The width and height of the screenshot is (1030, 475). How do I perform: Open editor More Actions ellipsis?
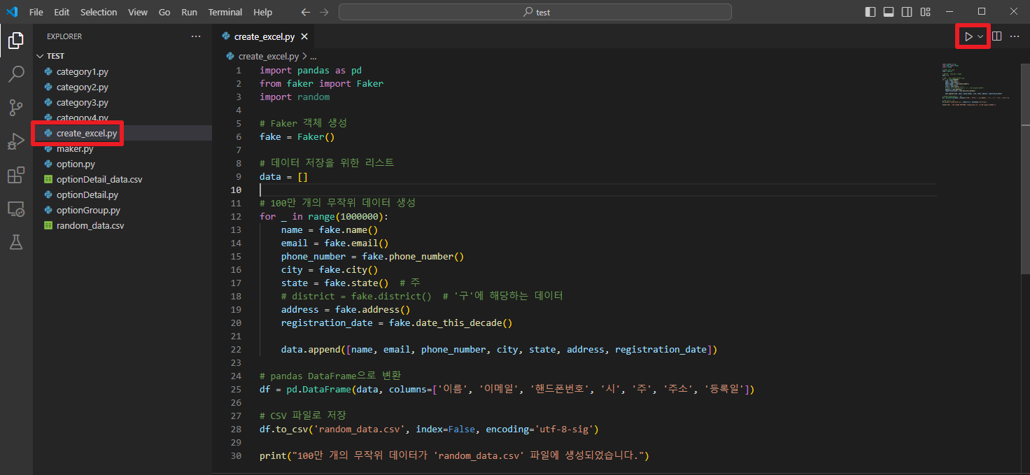[1015, 36]
